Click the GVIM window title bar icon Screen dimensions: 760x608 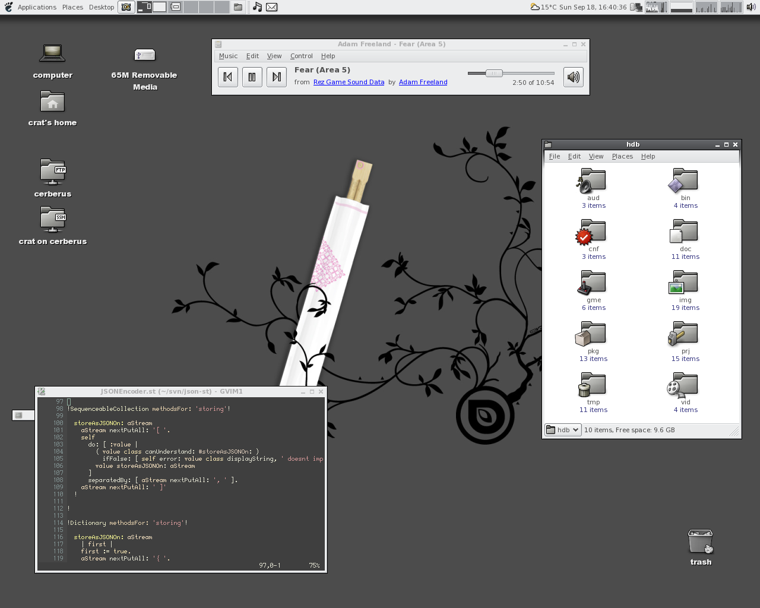point(41,391)
